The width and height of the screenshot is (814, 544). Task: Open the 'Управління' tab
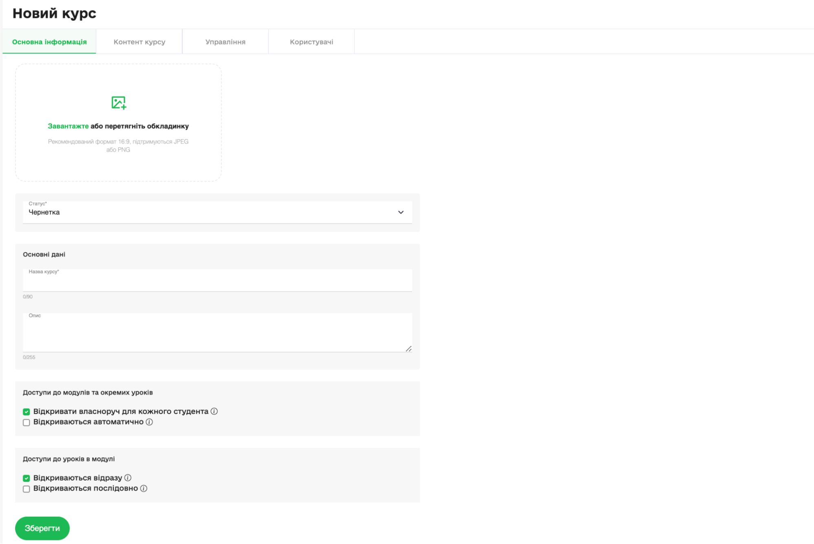[225, 42]
